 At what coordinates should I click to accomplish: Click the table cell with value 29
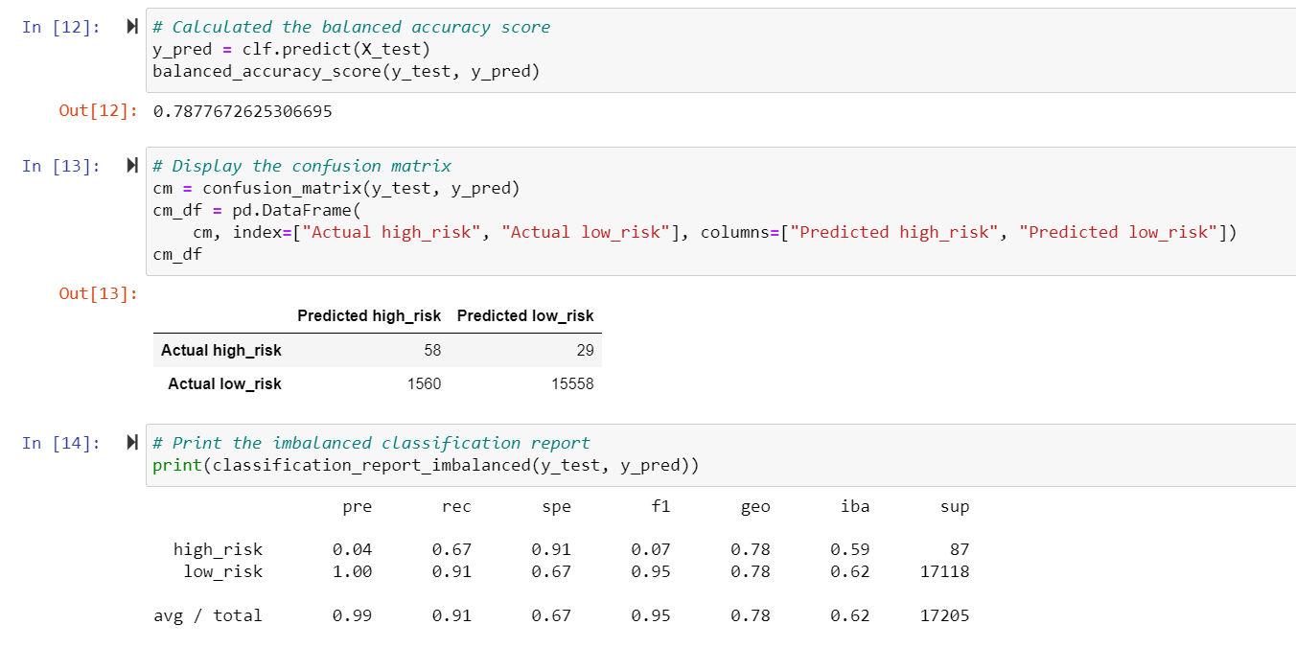(585, 350)
